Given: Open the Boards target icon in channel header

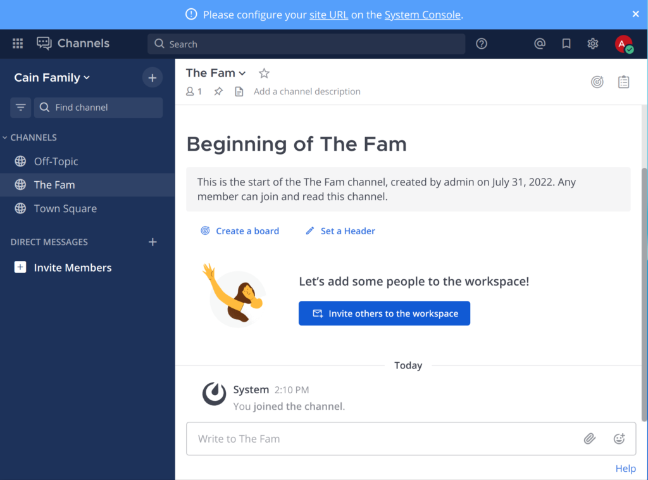Looking at the screenshot, I should tap(597, 82).
